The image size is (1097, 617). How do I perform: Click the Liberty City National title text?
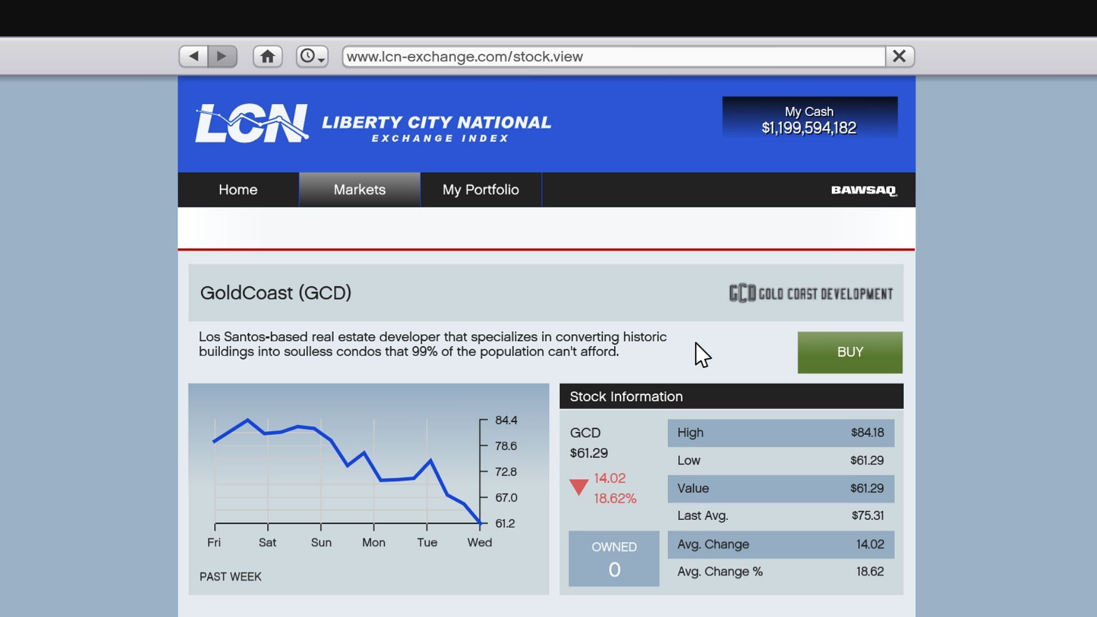[x=437, y=122]
